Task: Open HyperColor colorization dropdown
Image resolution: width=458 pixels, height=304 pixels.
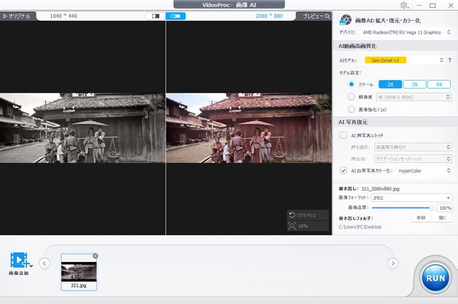Action: [424, 171]
